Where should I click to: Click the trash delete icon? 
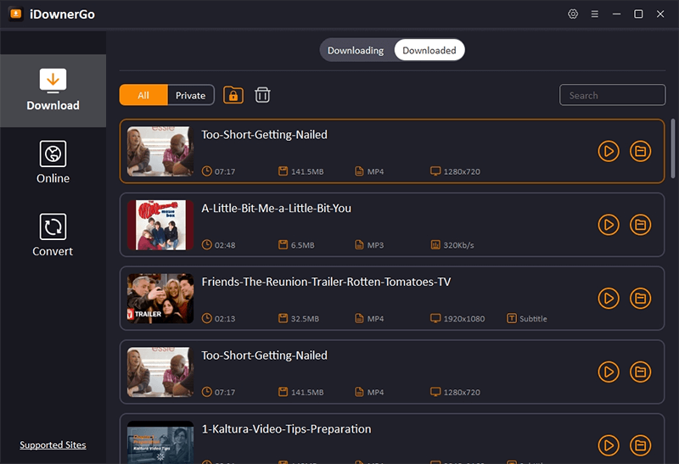[263, 95]
